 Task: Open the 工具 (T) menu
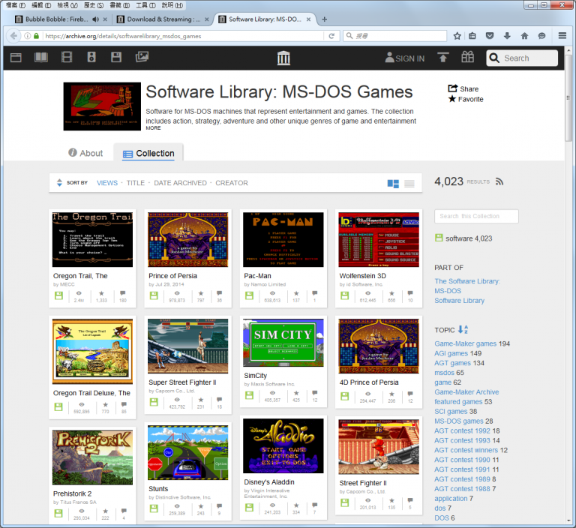pyautogui.click(x=145, y=5)
